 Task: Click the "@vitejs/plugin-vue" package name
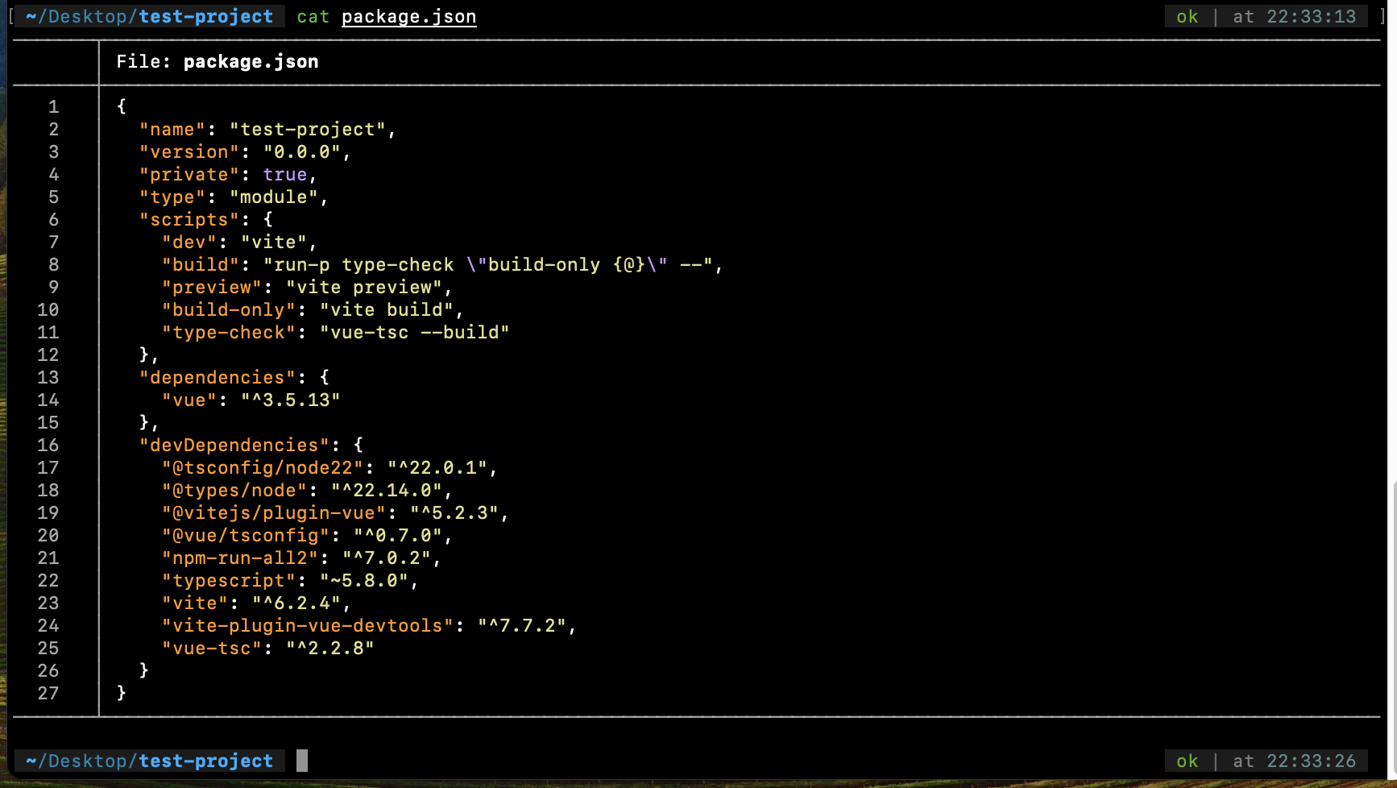[x=274, y=513]
